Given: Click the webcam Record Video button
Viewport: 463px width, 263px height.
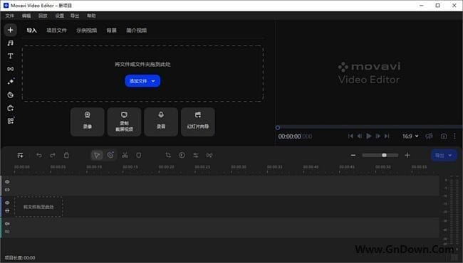Looking at the screenshot, I should pos(88,122).
